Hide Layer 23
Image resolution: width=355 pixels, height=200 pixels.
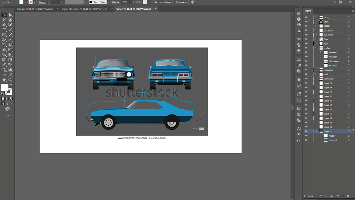tap(306, 83)
